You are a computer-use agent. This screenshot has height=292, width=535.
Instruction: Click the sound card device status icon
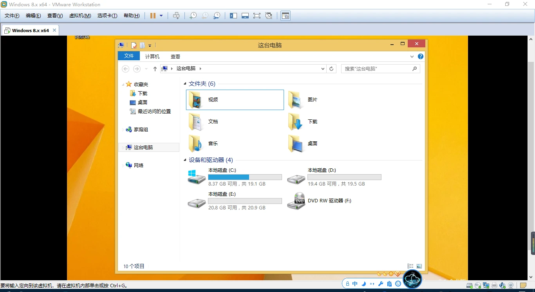pos(502,285)
